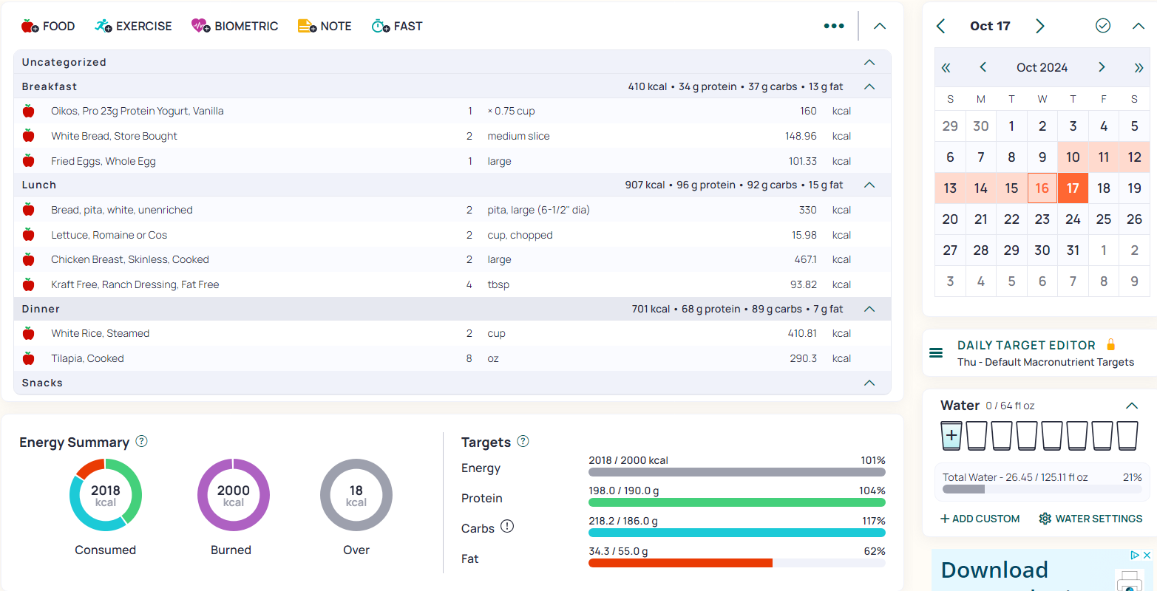The height and width of the screenshot is (591, 1157).
Task: Click apple icon beside White Bread
Action: (x=29, y=136)
